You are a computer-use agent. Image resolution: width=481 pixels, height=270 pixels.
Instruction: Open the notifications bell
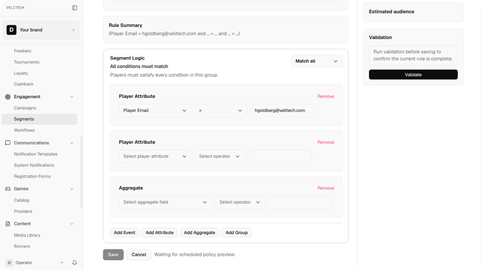(75, 263)
